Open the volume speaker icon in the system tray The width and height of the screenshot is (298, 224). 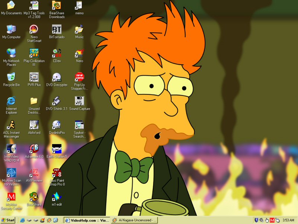click(x=261, y=220)
